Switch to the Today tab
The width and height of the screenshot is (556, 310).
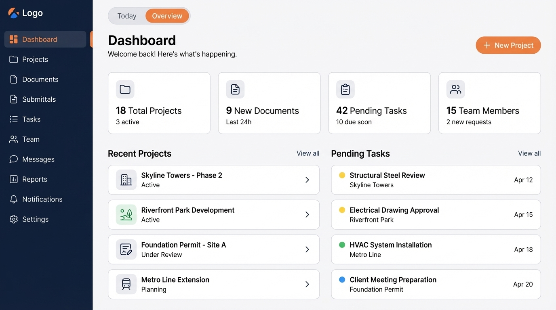pos(126,16)
